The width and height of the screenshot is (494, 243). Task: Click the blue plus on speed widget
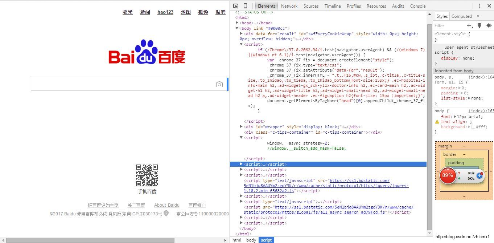[x=479, y=175]
